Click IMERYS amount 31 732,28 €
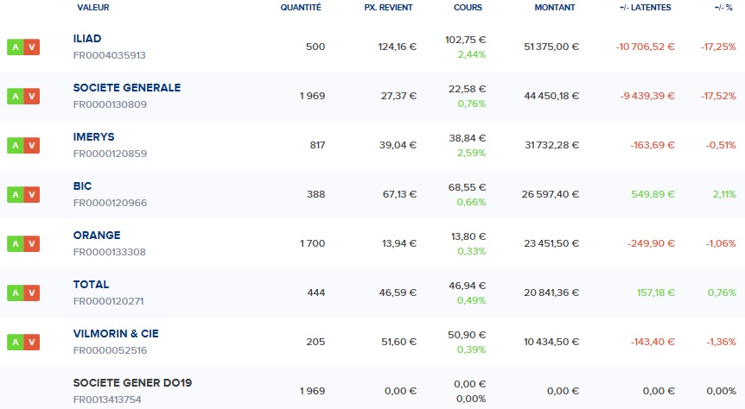 [551, 145]
